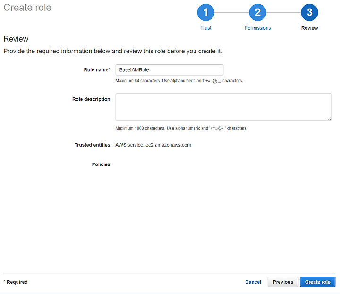Select the Review step label

309,28
